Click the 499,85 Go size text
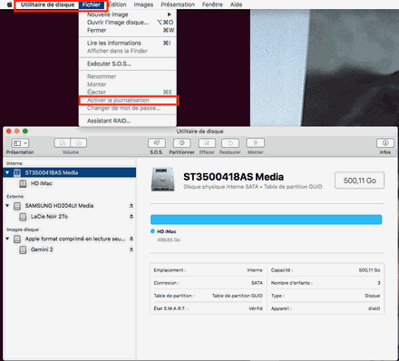The width and height of the screenshot is (399, 361). pos(169,240)
